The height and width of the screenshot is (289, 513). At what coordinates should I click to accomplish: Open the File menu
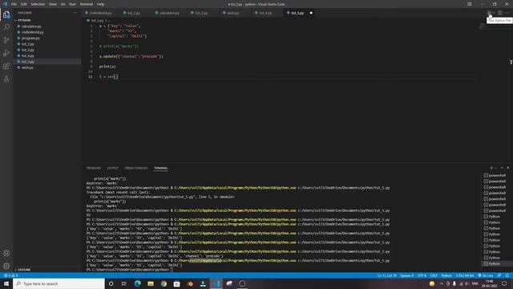(14, 4)
